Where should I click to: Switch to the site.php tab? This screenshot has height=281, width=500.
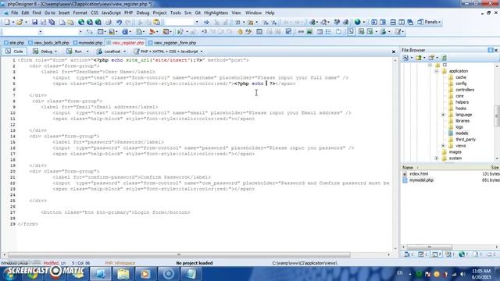14,43
